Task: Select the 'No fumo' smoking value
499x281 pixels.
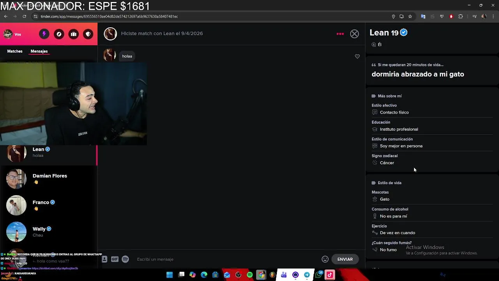Action: [x=388, y=250]
